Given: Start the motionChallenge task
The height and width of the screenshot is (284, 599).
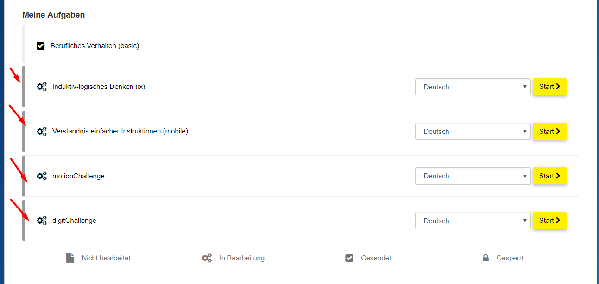Looking at the screenshot, I should [549, 176].
